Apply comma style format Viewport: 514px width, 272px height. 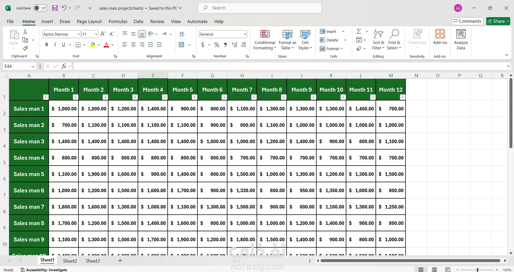pyautogui.click(x=225, y=45)
